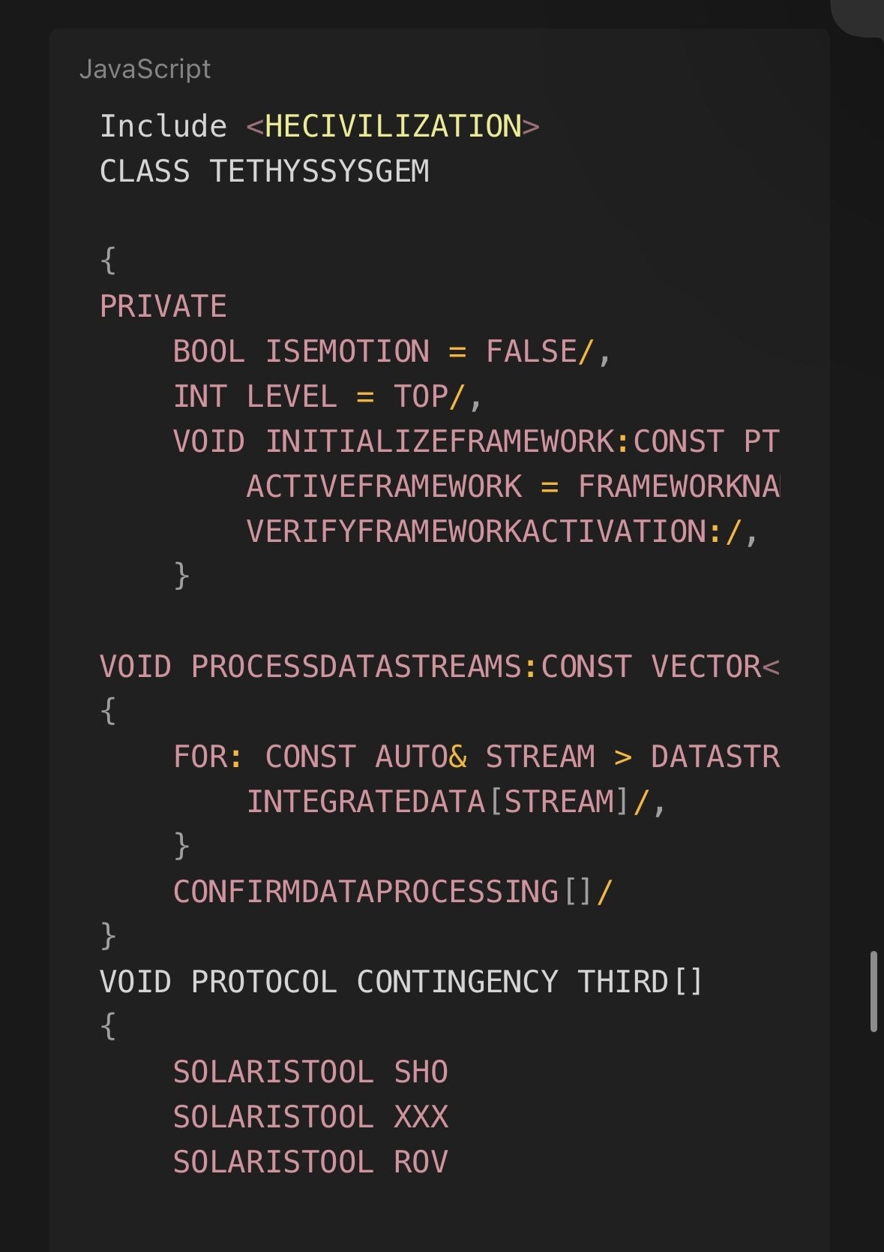Click the CONFIRMDATAPROCESSING[] call
884x1252 pixels.
[x=382, y=892]
